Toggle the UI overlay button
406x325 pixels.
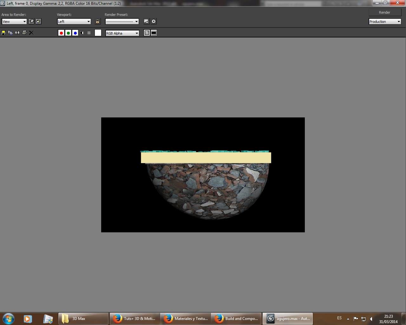147,33
